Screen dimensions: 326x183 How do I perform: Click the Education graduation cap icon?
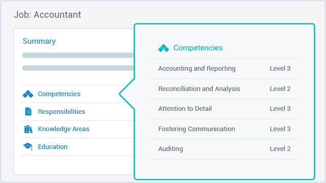[28, 147]
